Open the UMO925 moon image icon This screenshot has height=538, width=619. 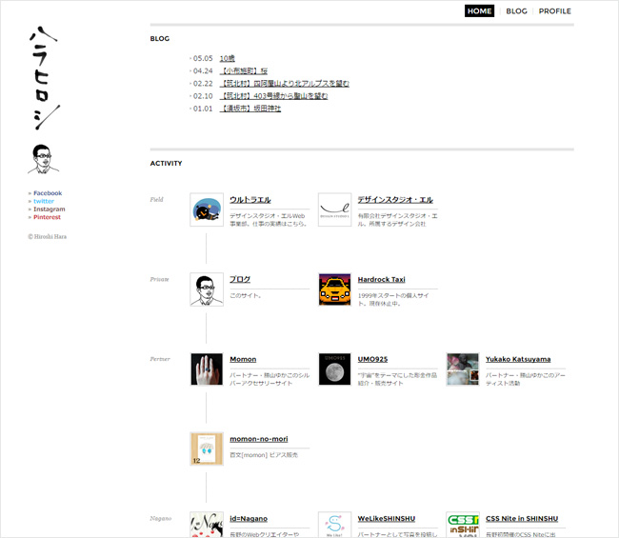coord(335,369)
